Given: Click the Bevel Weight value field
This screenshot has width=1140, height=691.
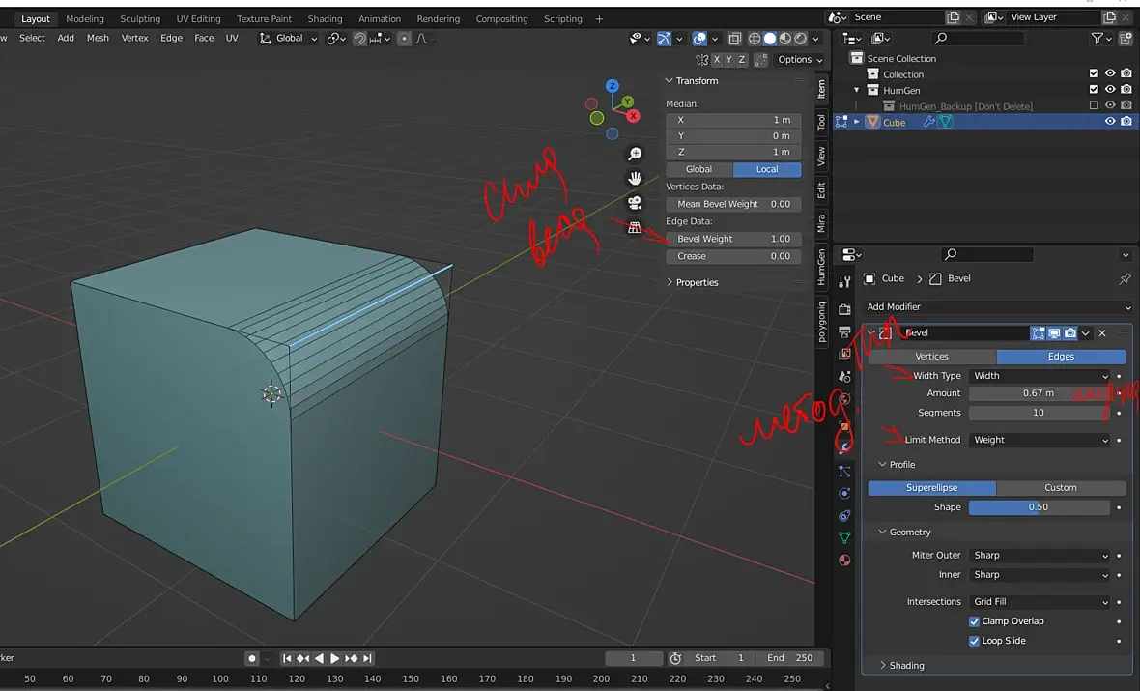Looking at the screenshot, I should tap(733, 239).
